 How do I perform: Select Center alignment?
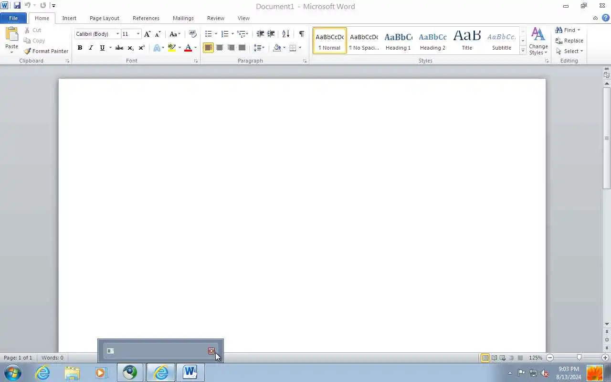(220, 48)
